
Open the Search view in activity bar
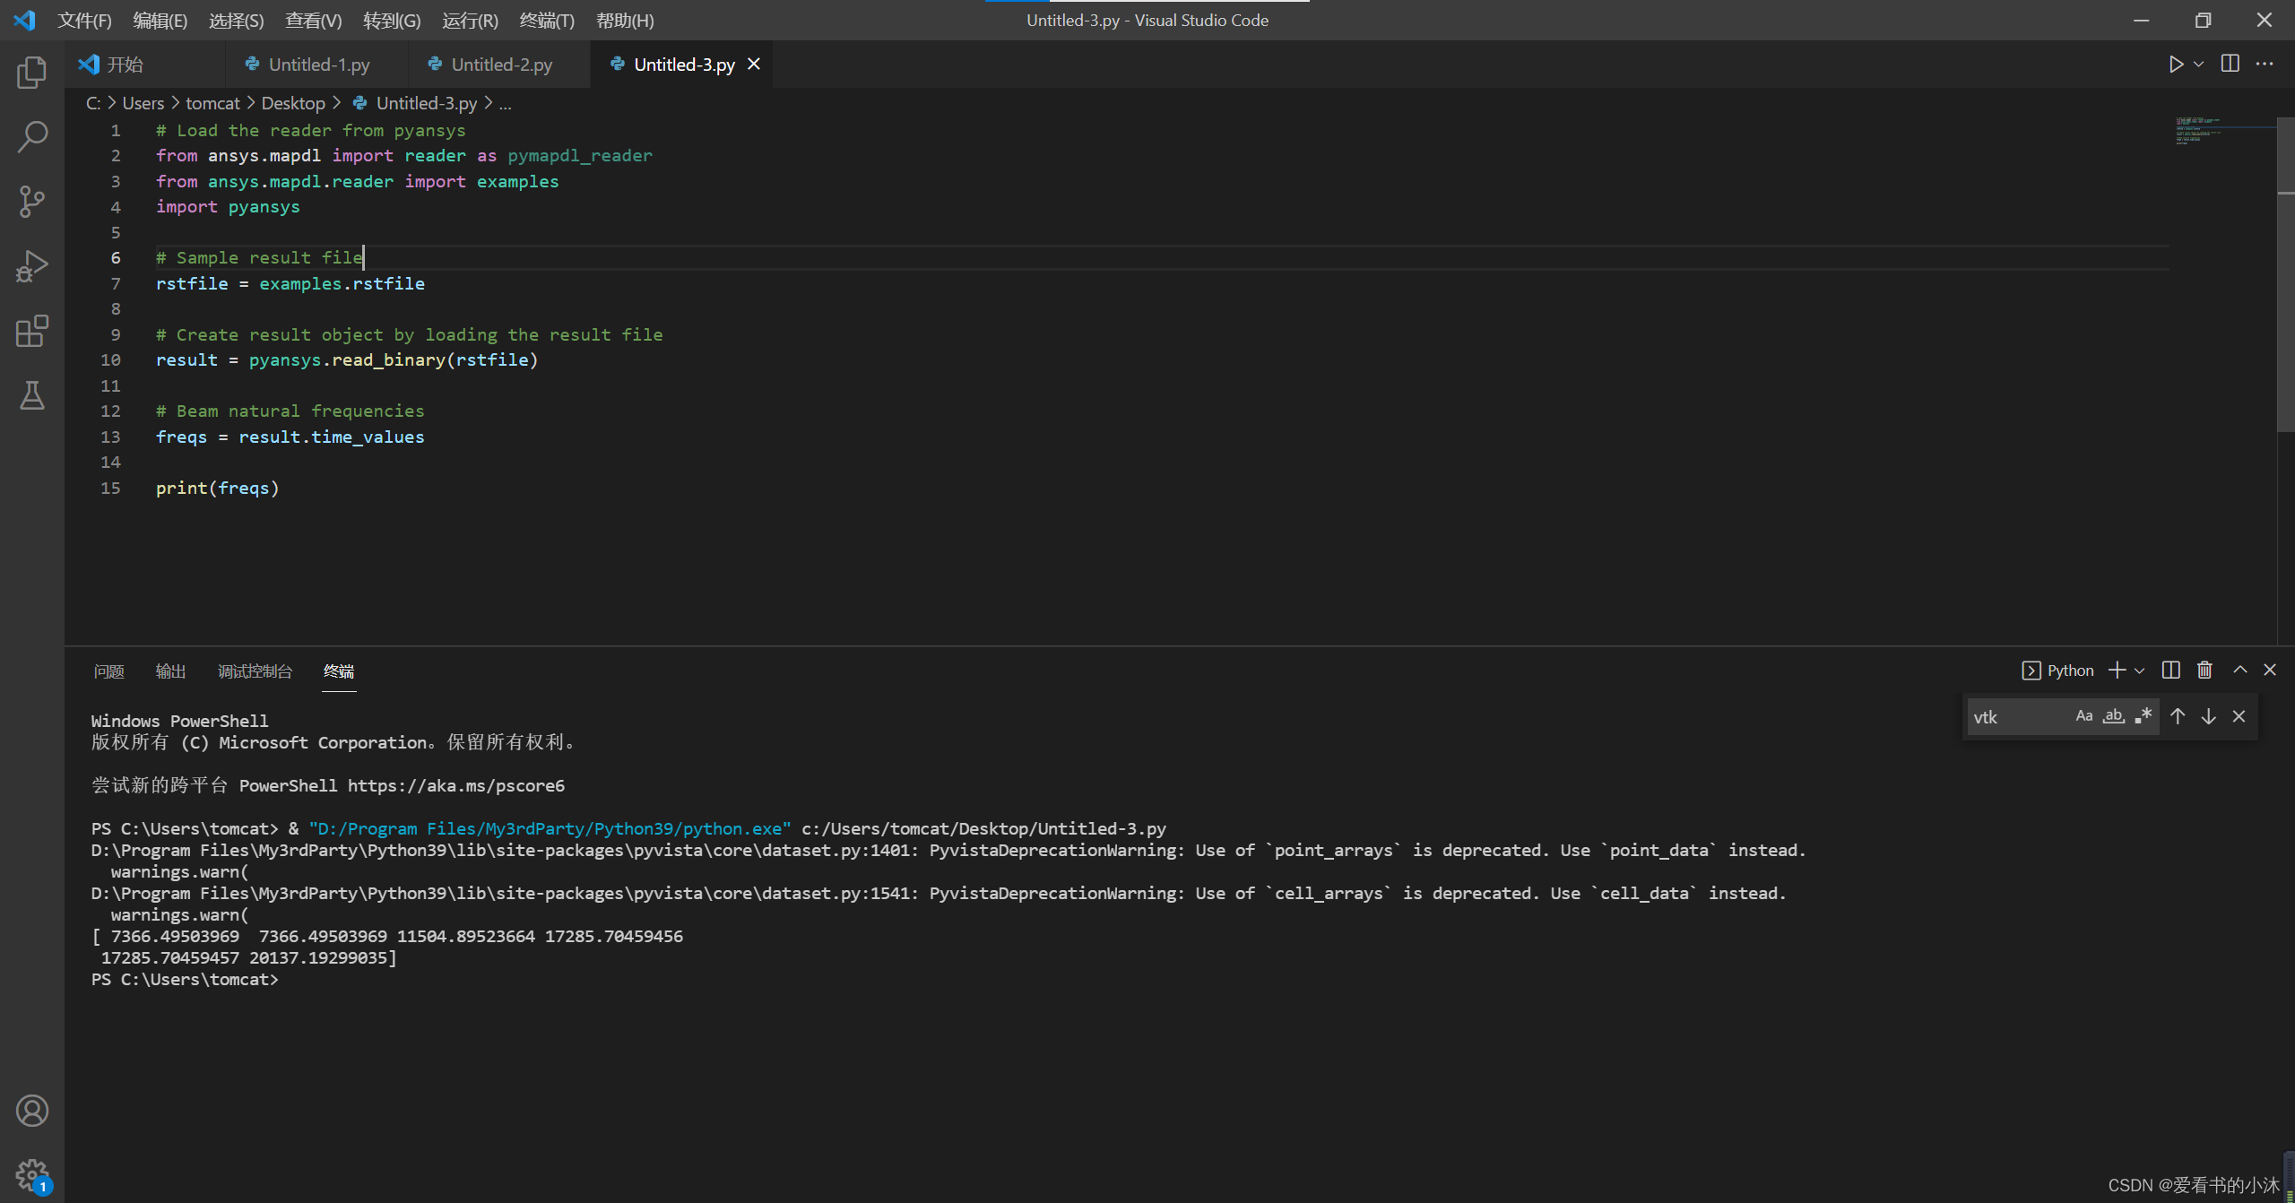[32, 136]
